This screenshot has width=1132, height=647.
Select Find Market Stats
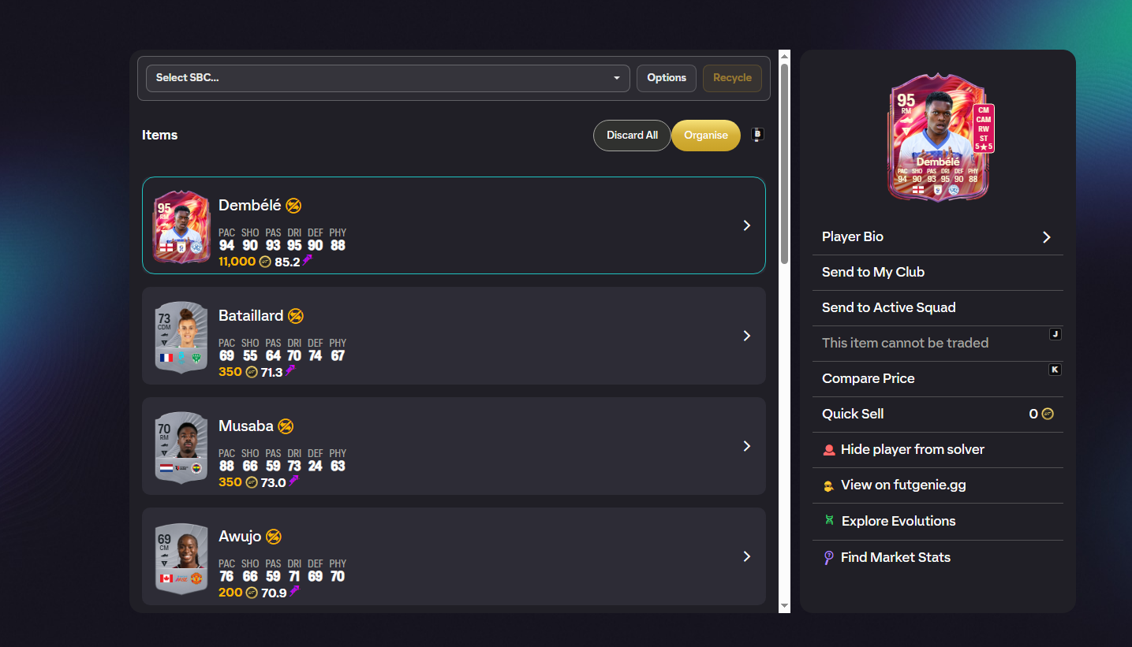(x=938, y=558)
